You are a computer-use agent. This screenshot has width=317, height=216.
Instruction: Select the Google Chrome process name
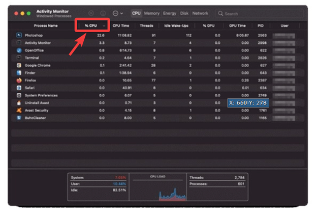[38, 65]
